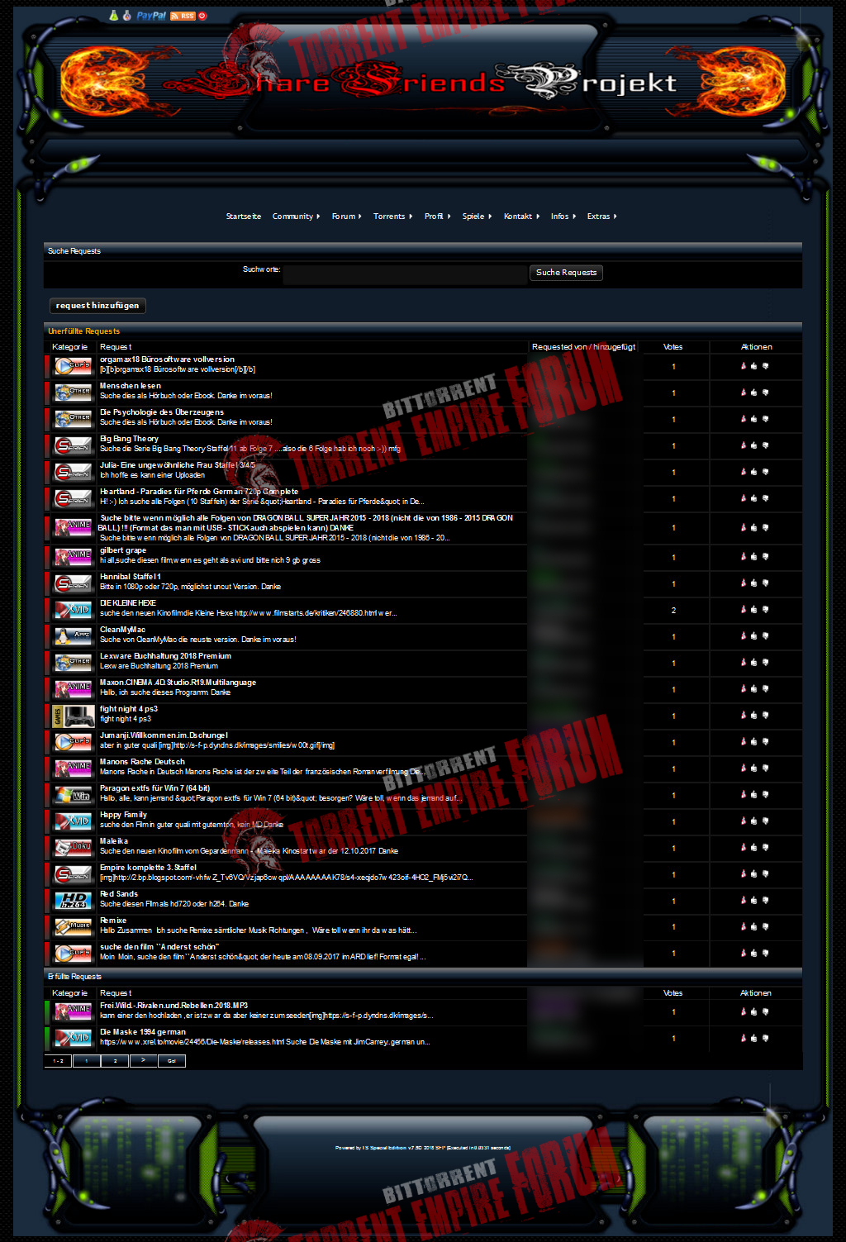Vote up the Red Sands request
Image resolution: width=846 pixels, height=1242 pixels.
point(754,901)
